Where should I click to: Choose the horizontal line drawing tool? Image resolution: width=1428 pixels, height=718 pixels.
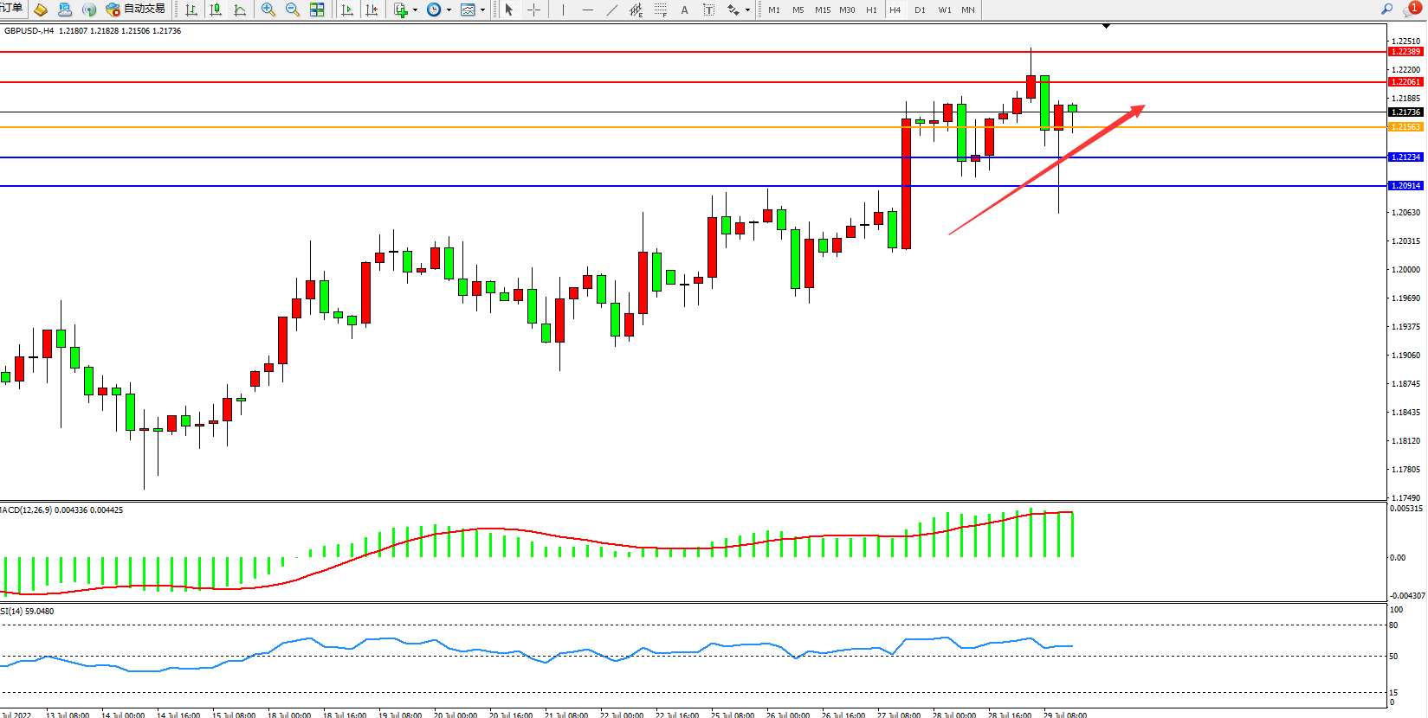coord(588,10)
